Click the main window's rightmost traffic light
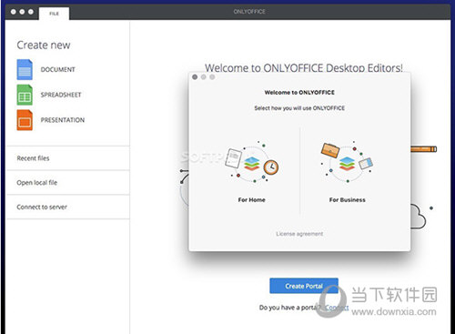This screenshot has width=455, height=334. click(x=31, y=12)
